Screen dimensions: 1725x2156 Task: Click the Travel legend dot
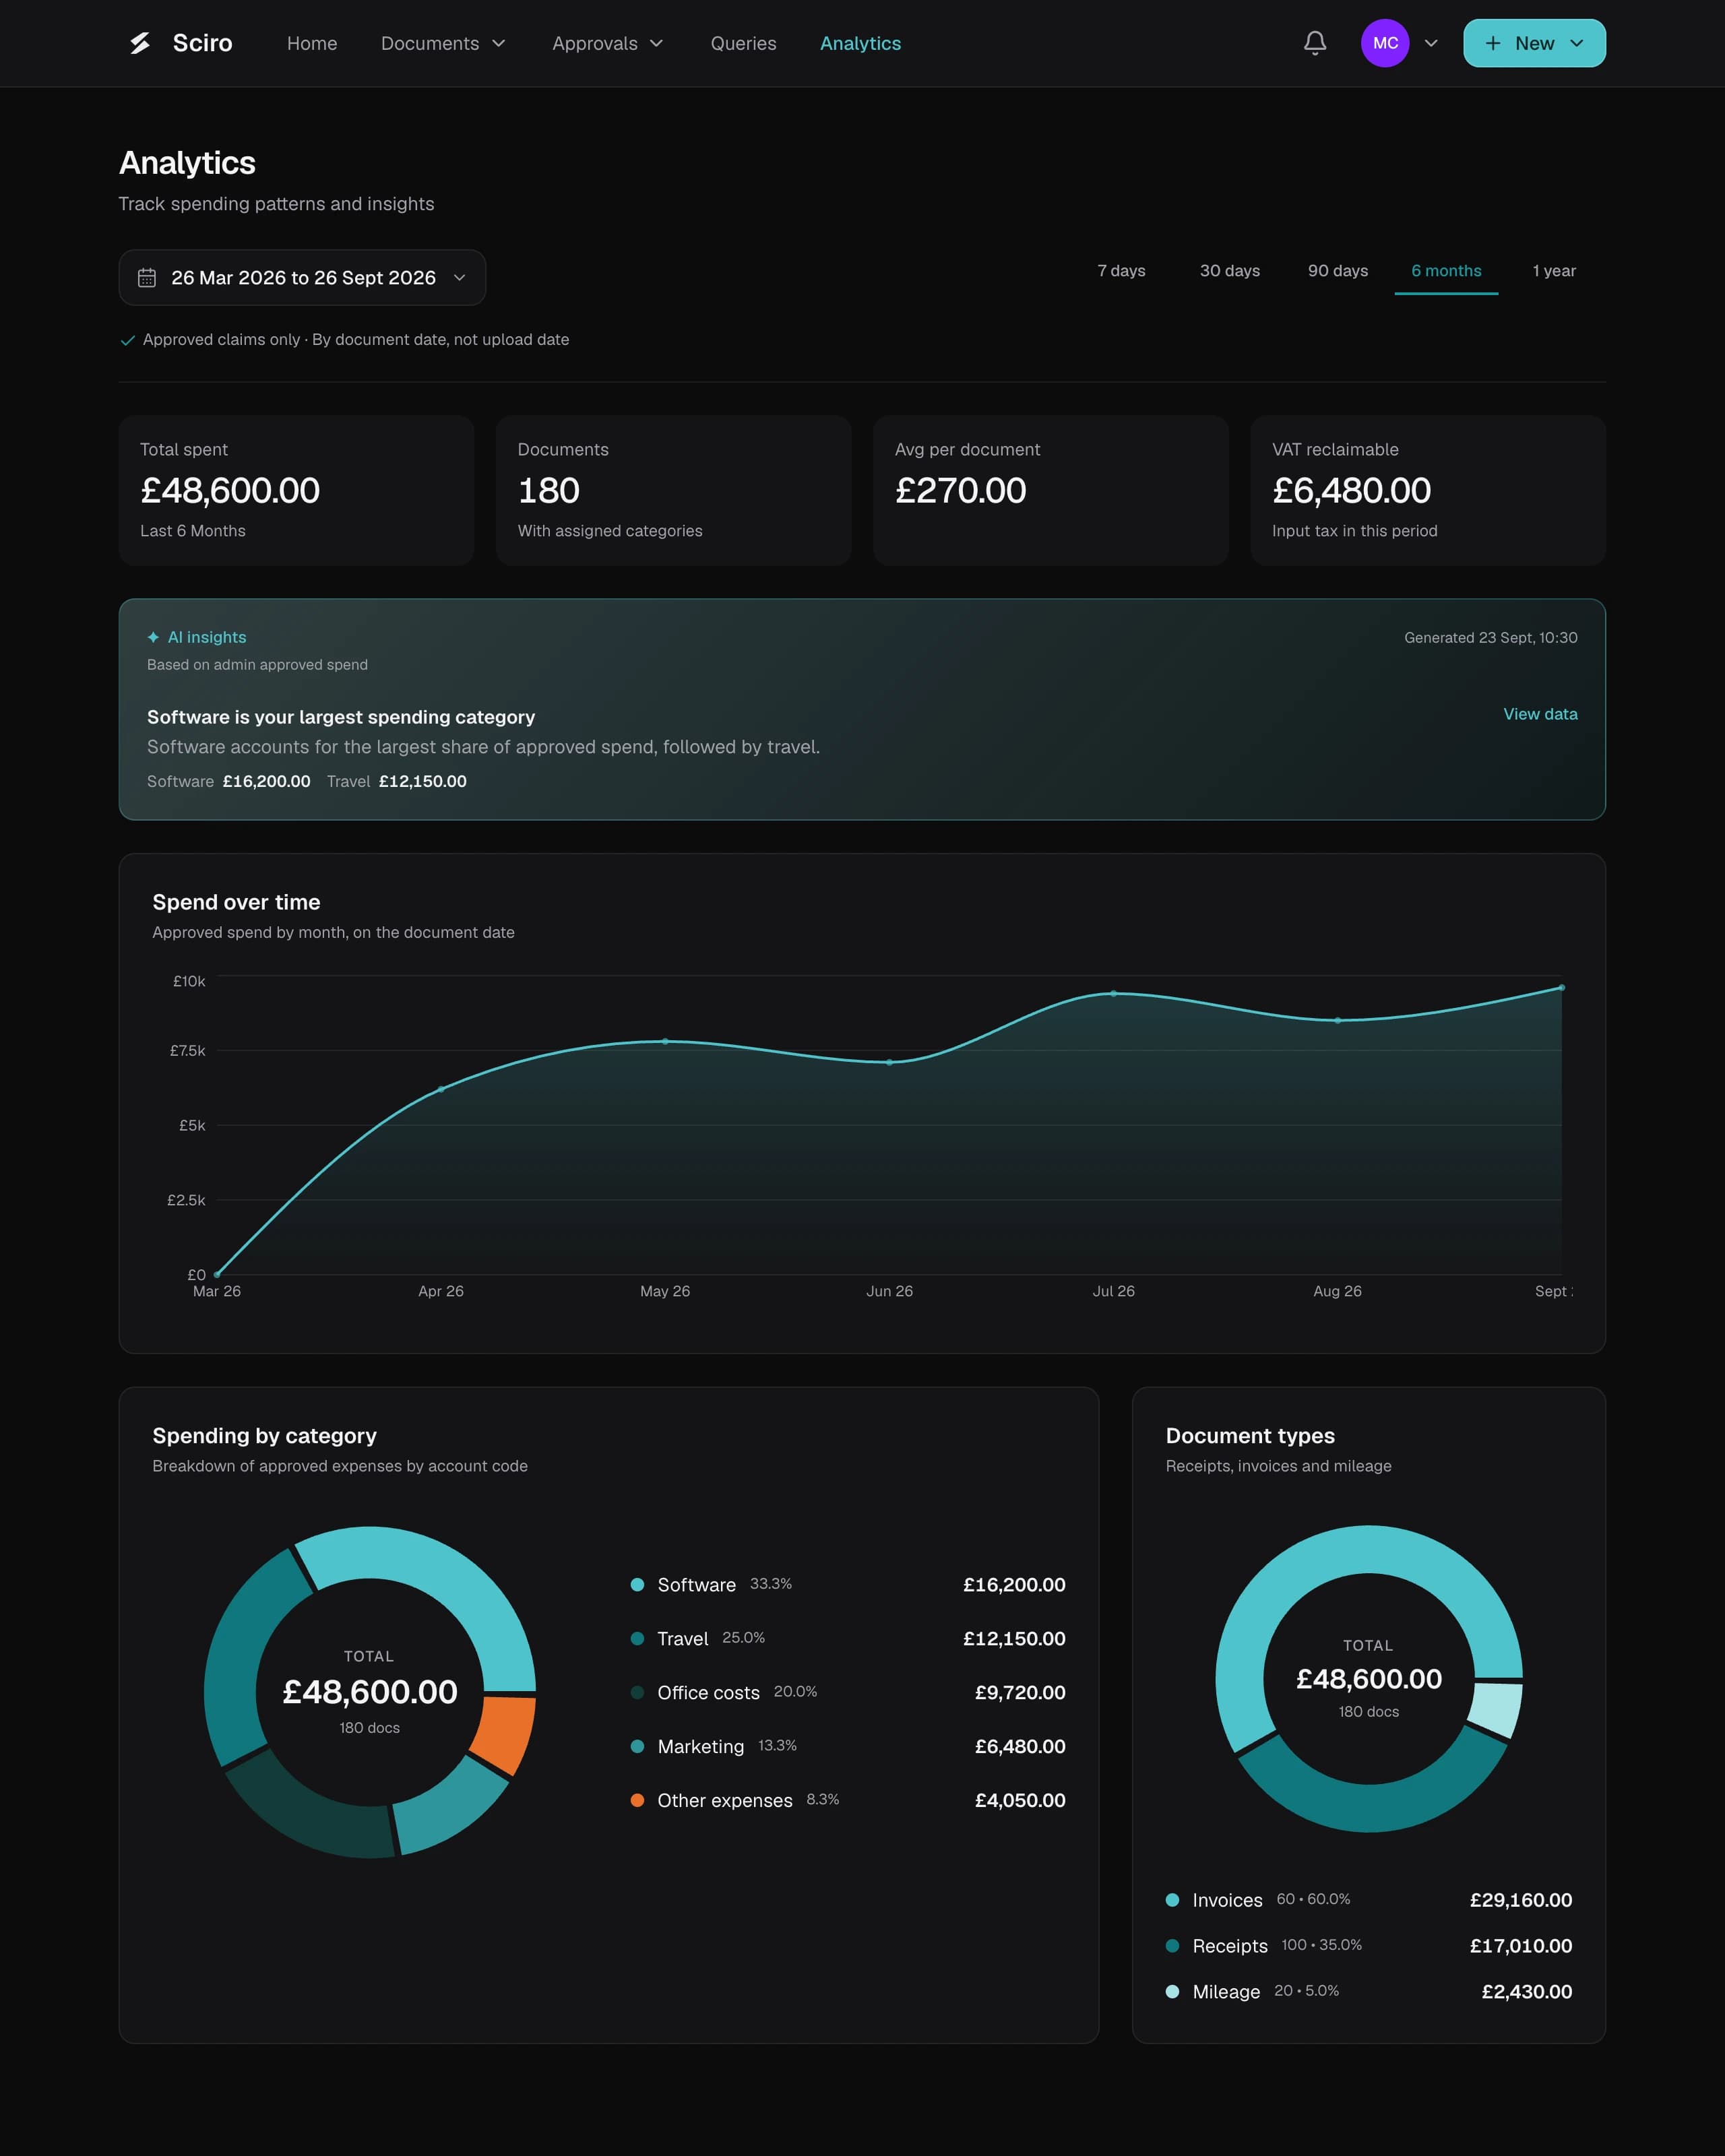637,1638
